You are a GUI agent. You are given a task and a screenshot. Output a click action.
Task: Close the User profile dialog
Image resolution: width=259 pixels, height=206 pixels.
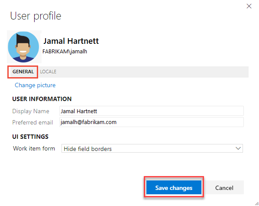tap(249, 6)
